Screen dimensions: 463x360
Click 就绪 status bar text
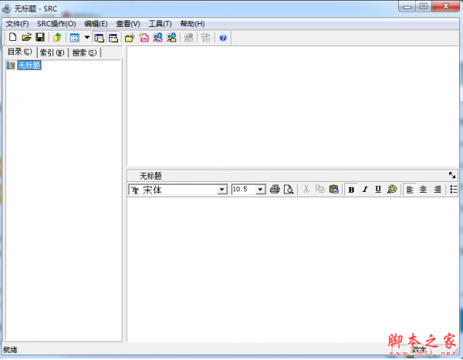[10, 350]
